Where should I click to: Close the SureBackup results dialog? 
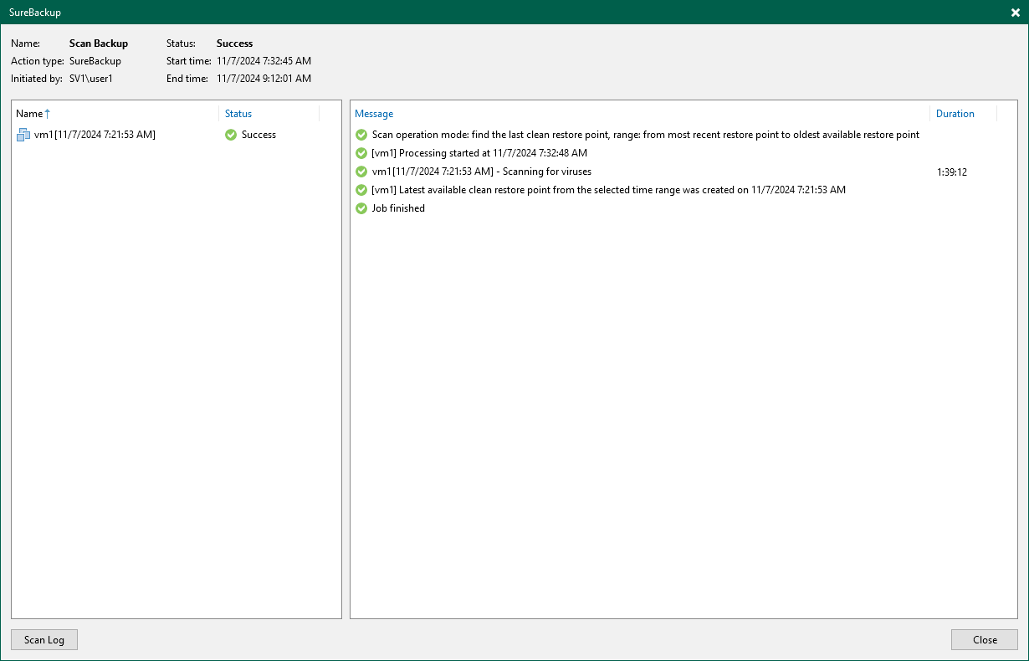click(984, 639)
